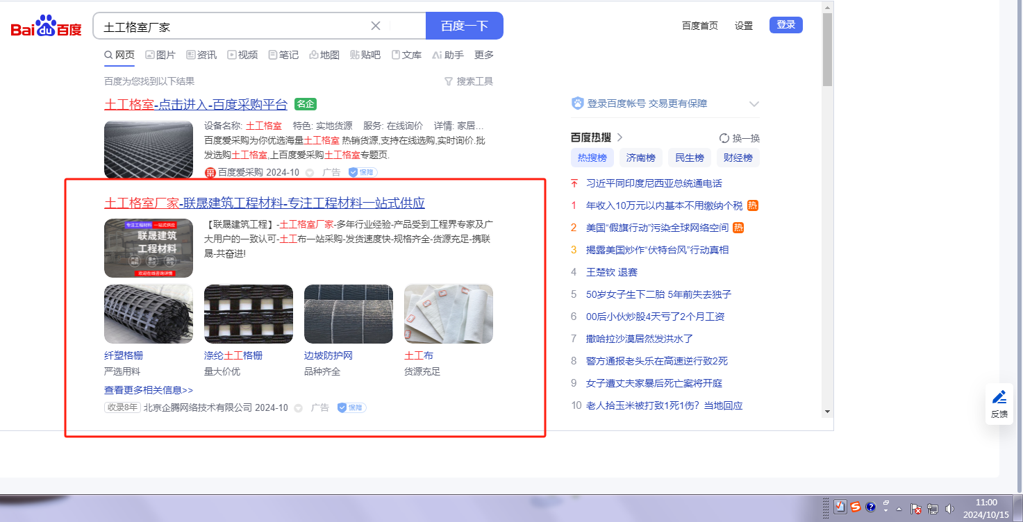The height and width of the screenshot is (522, 1023).
Task: Open the 土工格室厂家-联晟建筑工程材料 result title
Action: point(265,203)
